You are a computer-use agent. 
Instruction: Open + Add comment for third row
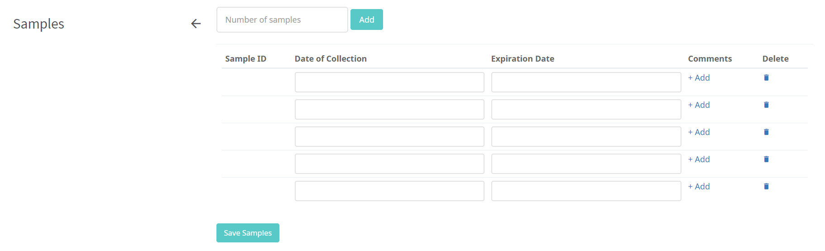pos(699,132)
